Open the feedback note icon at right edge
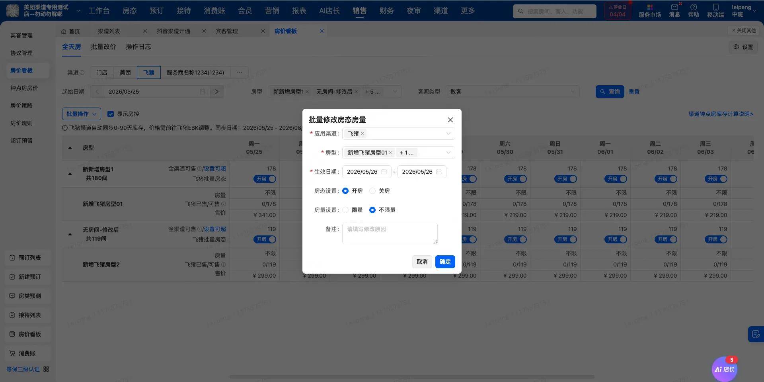This screenshot has height=382, width=764. coord(756,334)
